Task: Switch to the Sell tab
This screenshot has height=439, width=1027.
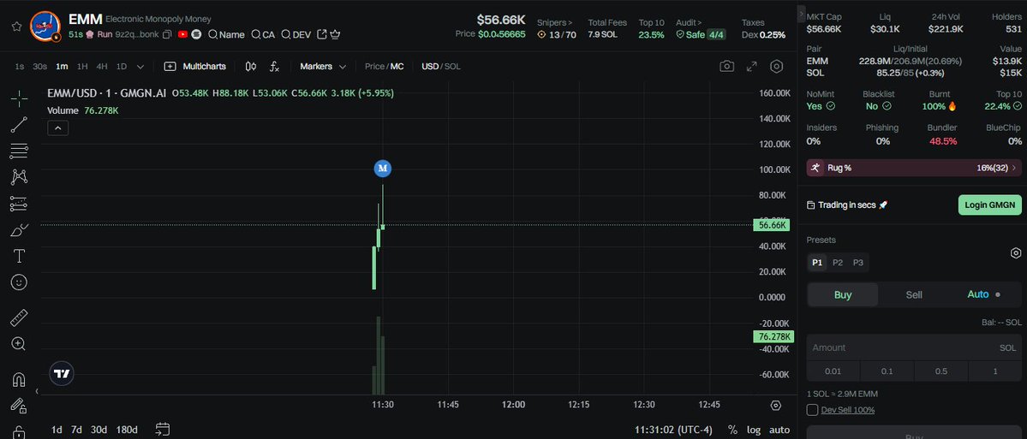Action: pos(914,294)
